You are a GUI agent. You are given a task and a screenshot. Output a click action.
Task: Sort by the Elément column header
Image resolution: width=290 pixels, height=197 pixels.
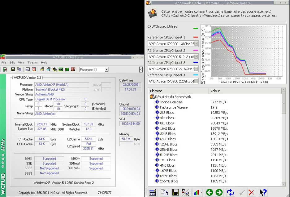pos(179,91)
